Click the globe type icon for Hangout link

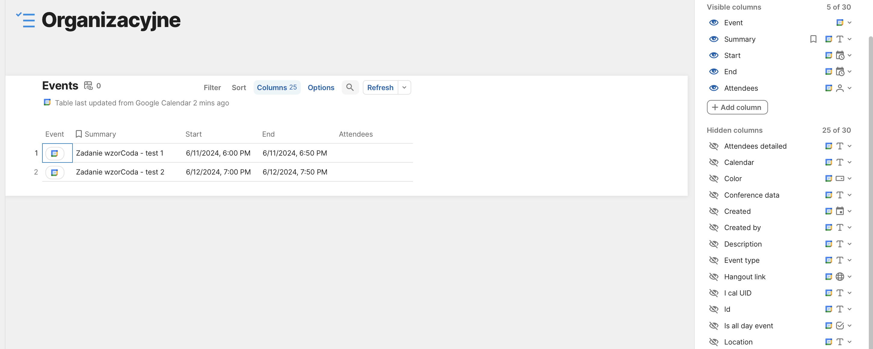pyautogui.click(x=839, y=277)
